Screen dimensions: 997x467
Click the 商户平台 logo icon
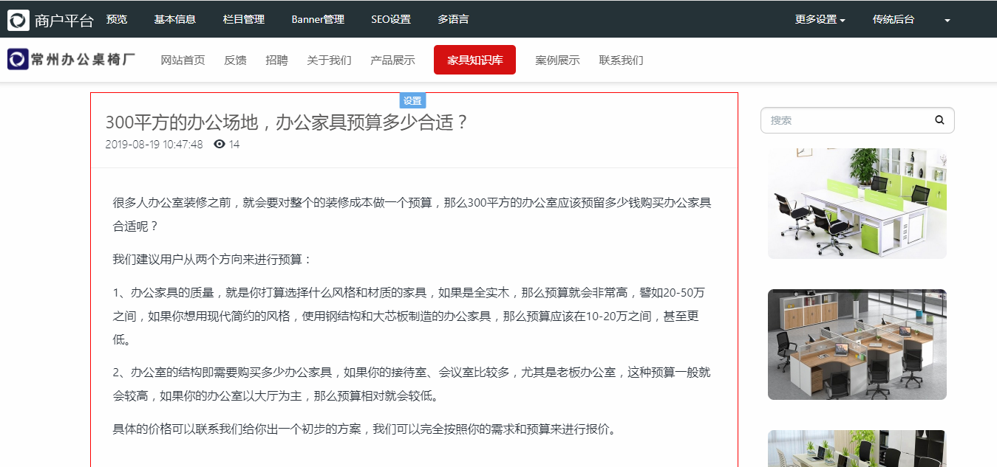pos(18,20)
